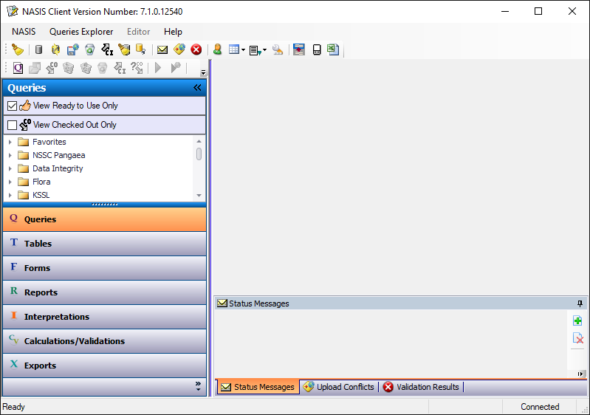Image resolution: width=590 pixels, height=415 pixels.
Task: Click the upload conflicts tag globe toolbar icon
Action: (x=179, y=49)
